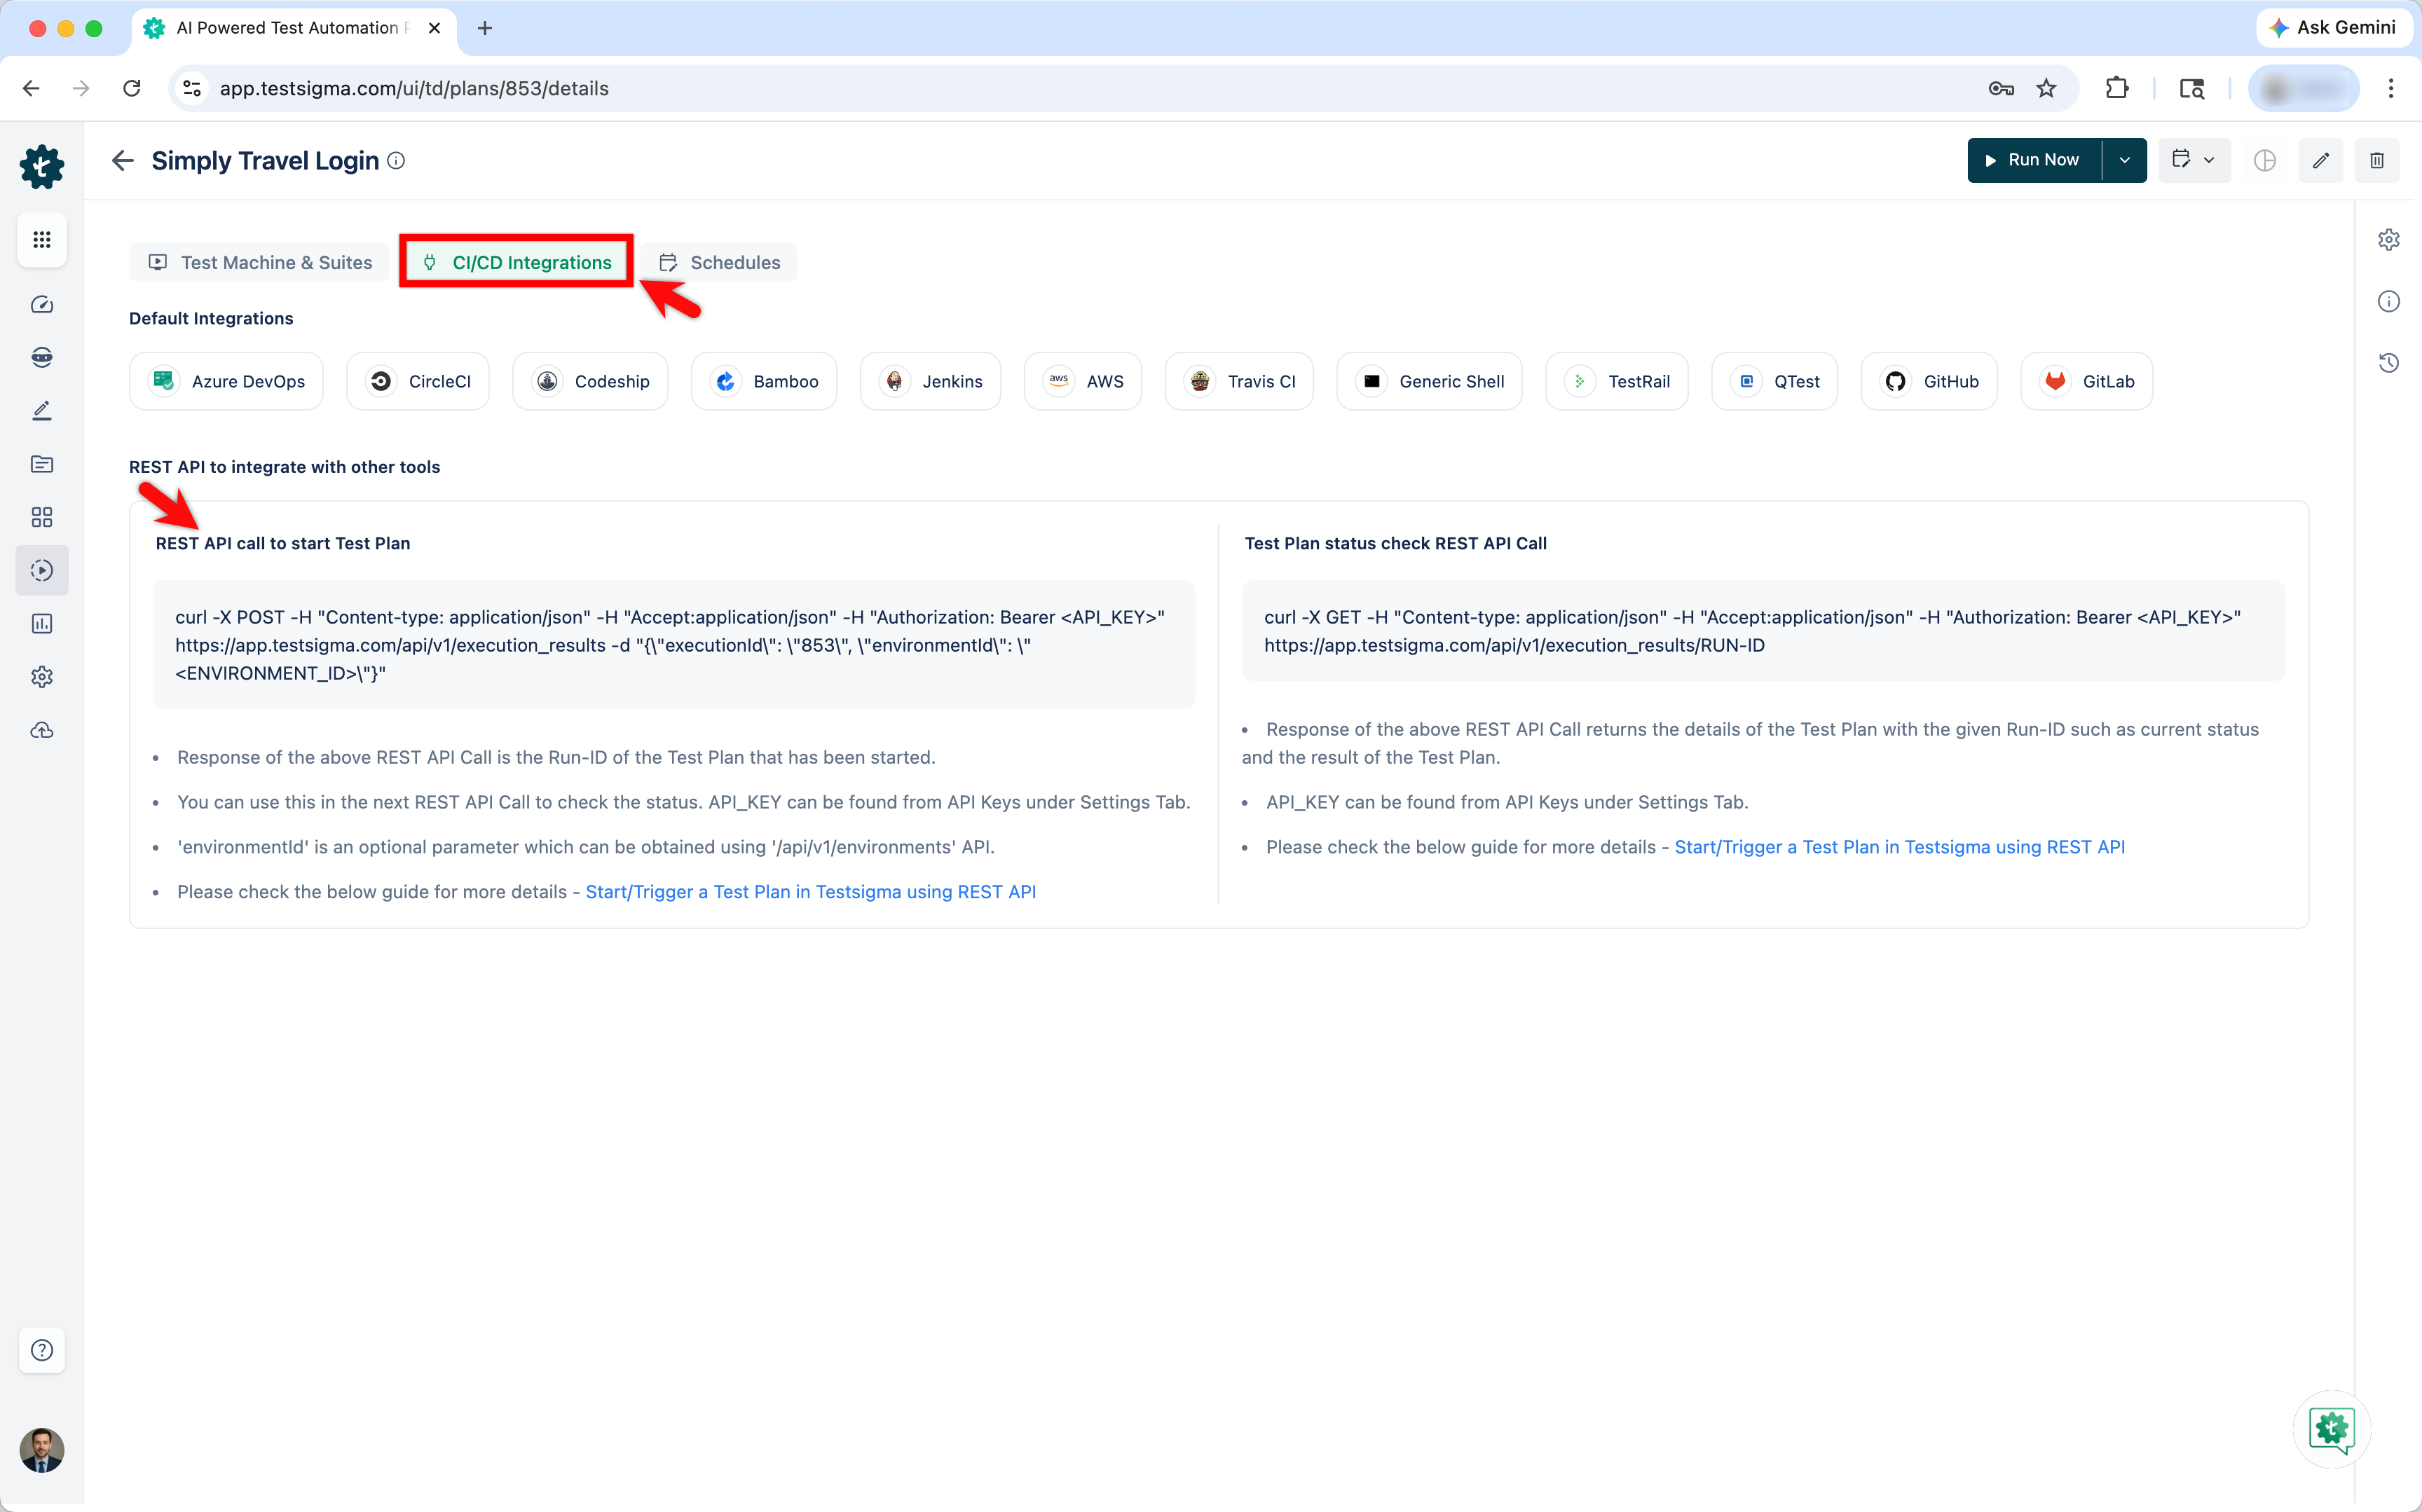Open the Start/Trigger guide link under status check
Screen dimensions: 2422x1512
coord(1900,847)
